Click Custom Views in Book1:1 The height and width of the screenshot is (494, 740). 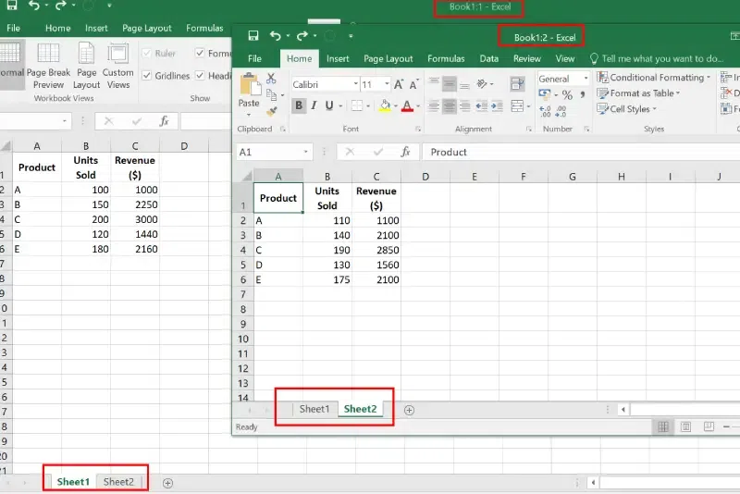click(118, 66)
